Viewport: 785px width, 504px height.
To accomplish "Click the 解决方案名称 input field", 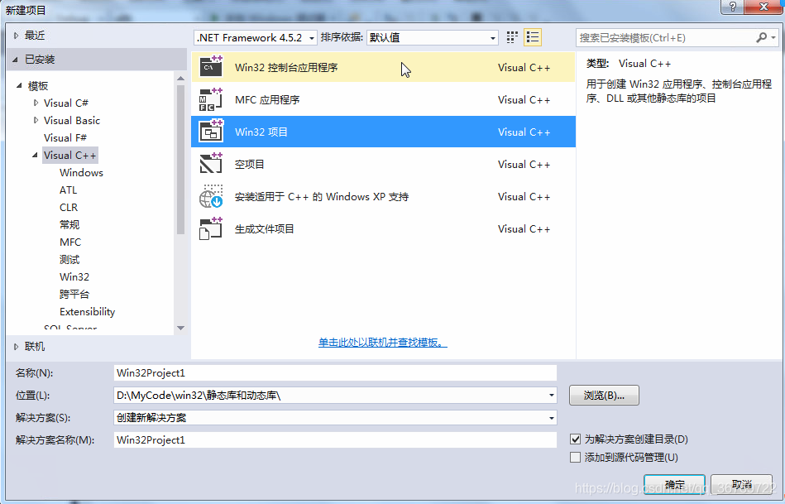I will tap(335, 440).
